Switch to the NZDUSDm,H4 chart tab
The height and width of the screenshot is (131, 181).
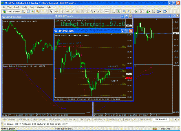[x=69, y=119]
